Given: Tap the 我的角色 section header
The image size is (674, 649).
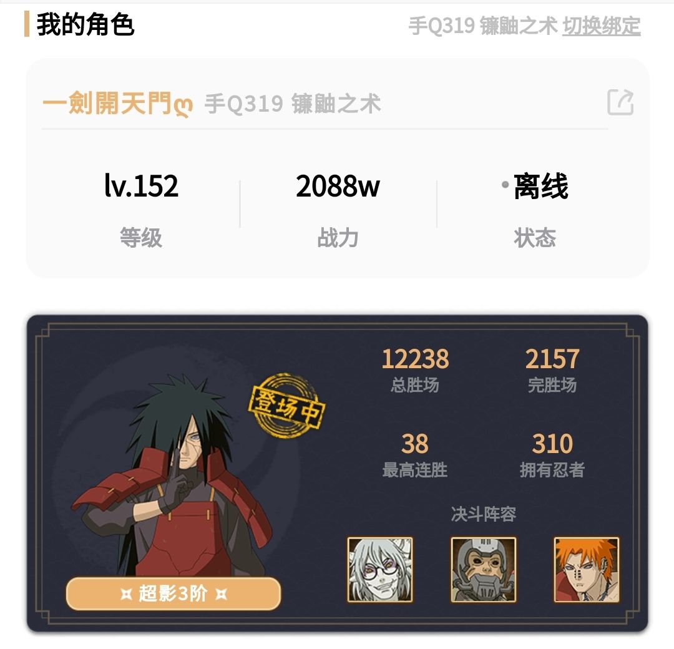Looking at the screenshot, I should click(85, 24).
